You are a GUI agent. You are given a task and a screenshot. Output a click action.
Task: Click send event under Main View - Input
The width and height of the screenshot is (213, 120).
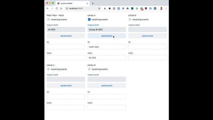point(66,36)
